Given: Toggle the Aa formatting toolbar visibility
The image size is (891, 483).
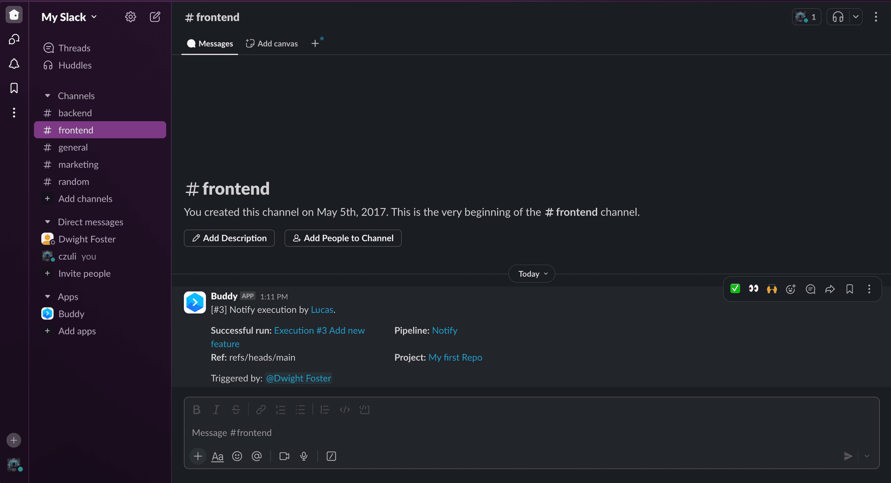Looking at the screenshot, I should coord(217,456).
